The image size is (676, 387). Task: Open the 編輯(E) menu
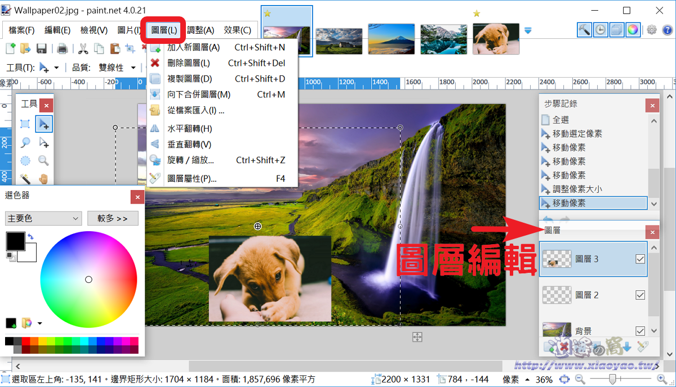click(57, 30)
